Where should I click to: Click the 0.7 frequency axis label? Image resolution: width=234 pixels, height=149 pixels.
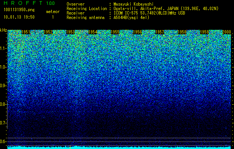point(3,123)
